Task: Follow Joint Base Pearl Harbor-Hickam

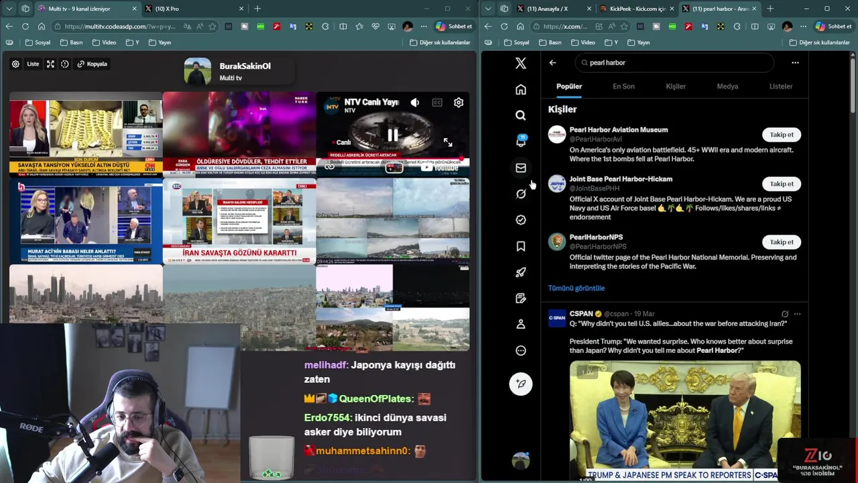Action: [x=782, y=184]
